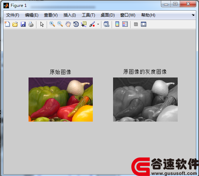Open the 工具(T) menu

tap(88, 15)
